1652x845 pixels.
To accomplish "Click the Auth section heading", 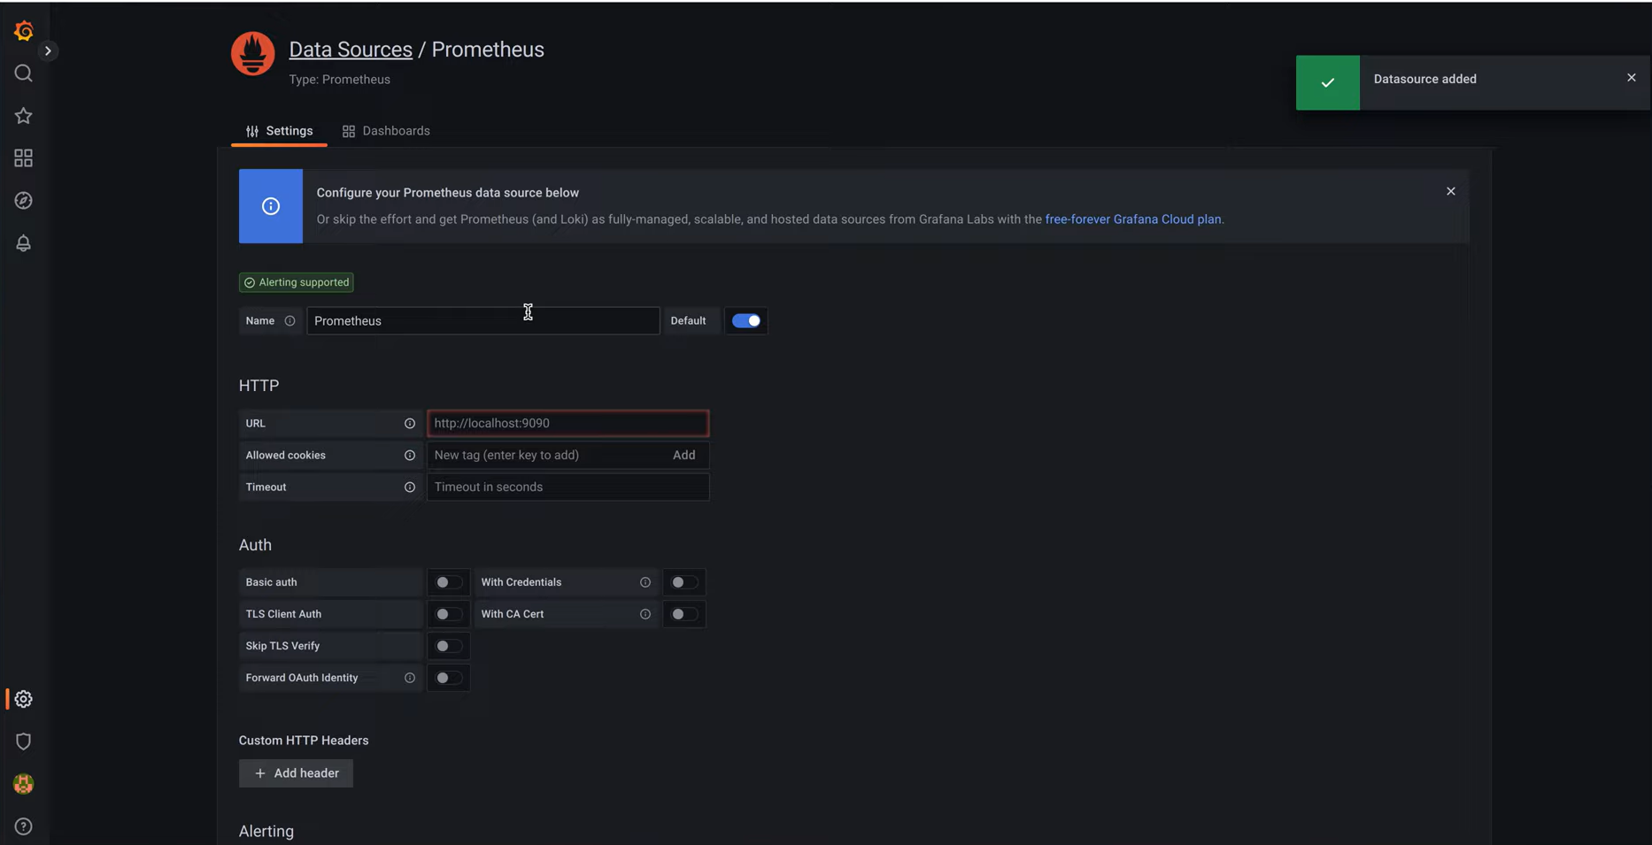I will [x=255, y=545].
